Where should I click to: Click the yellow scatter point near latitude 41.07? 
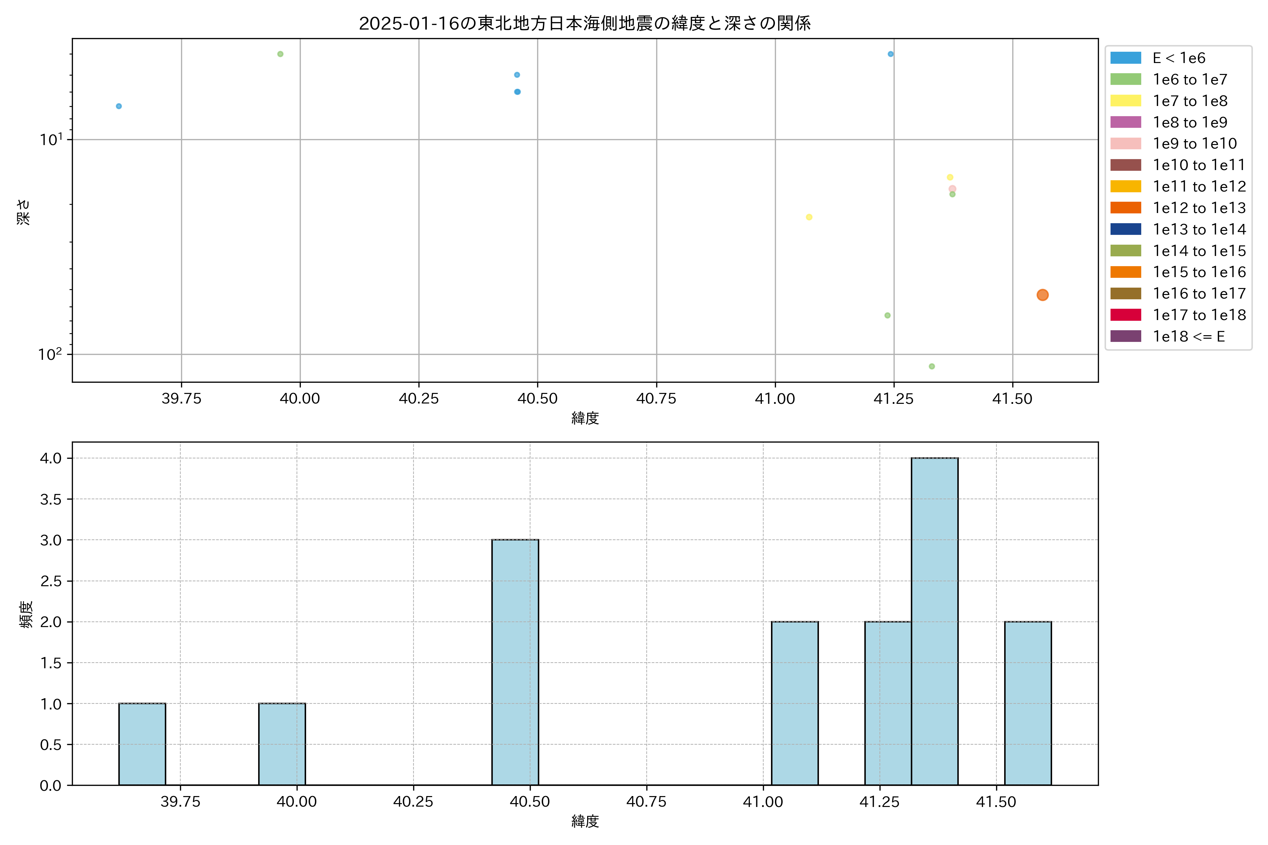809,217
